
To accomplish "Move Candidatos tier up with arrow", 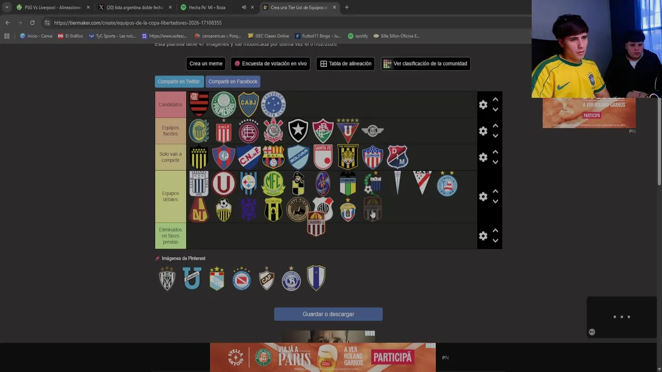I will tap(495, 99).
